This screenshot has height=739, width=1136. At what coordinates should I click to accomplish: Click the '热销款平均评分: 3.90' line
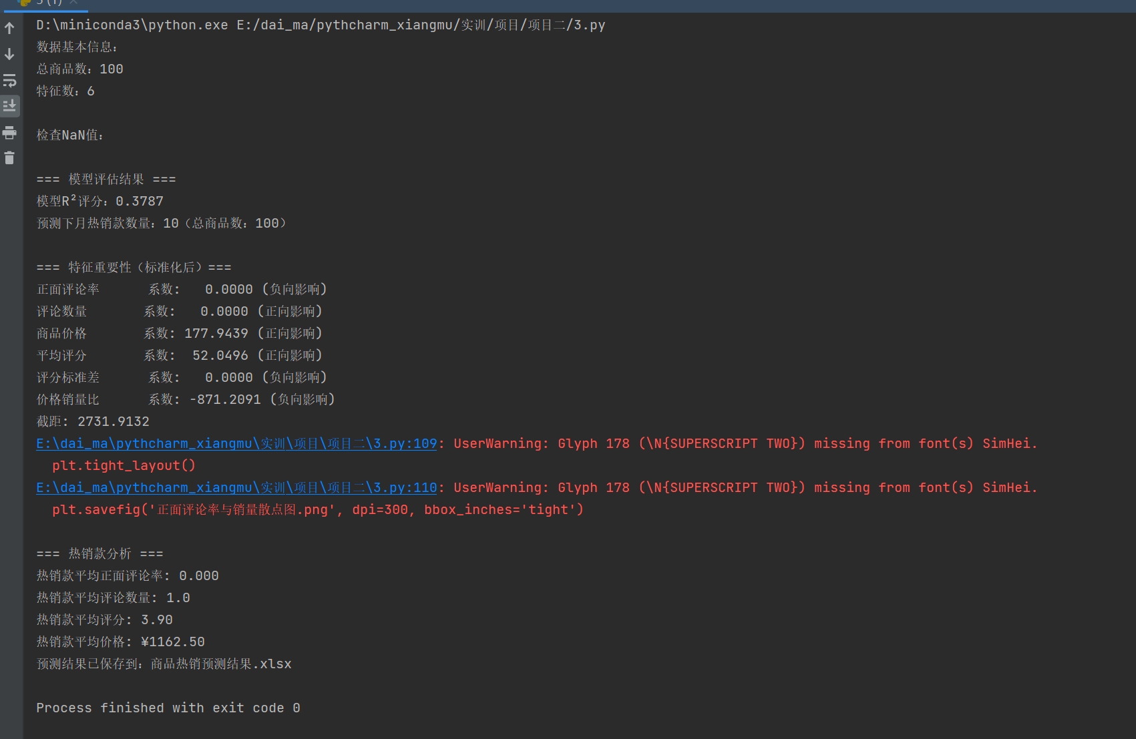pos(104,620)
